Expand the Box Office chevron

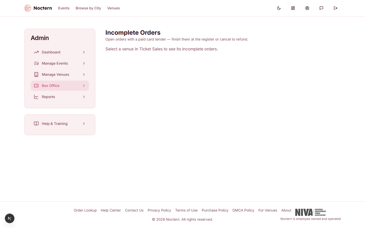pos(84,86)
